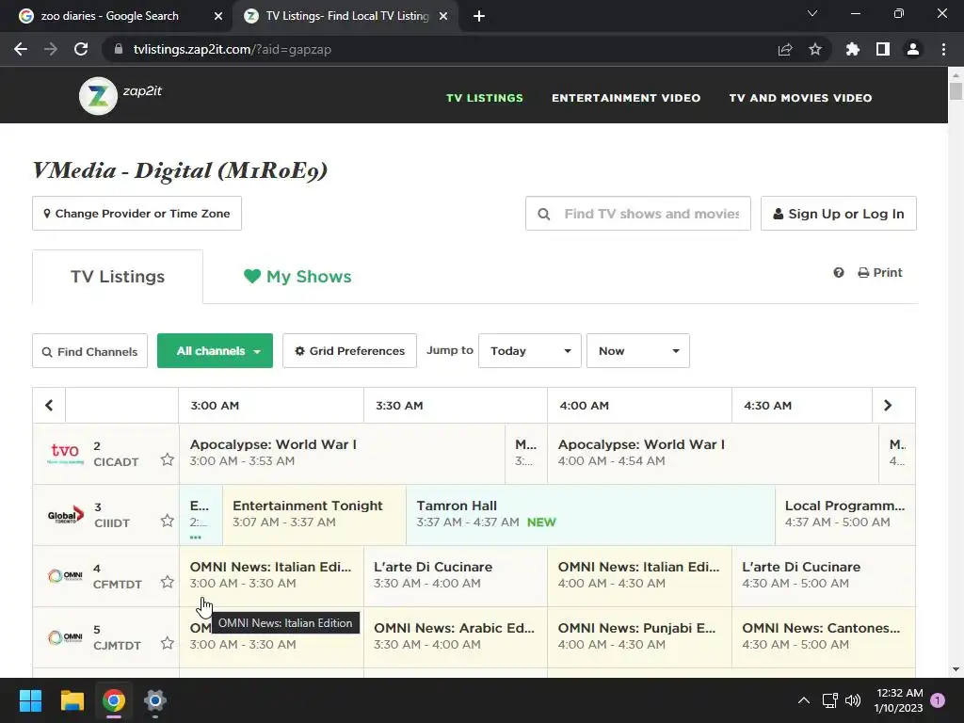Open the Chrome three-dot menu
964x723 pixels.
click(943, 49)
